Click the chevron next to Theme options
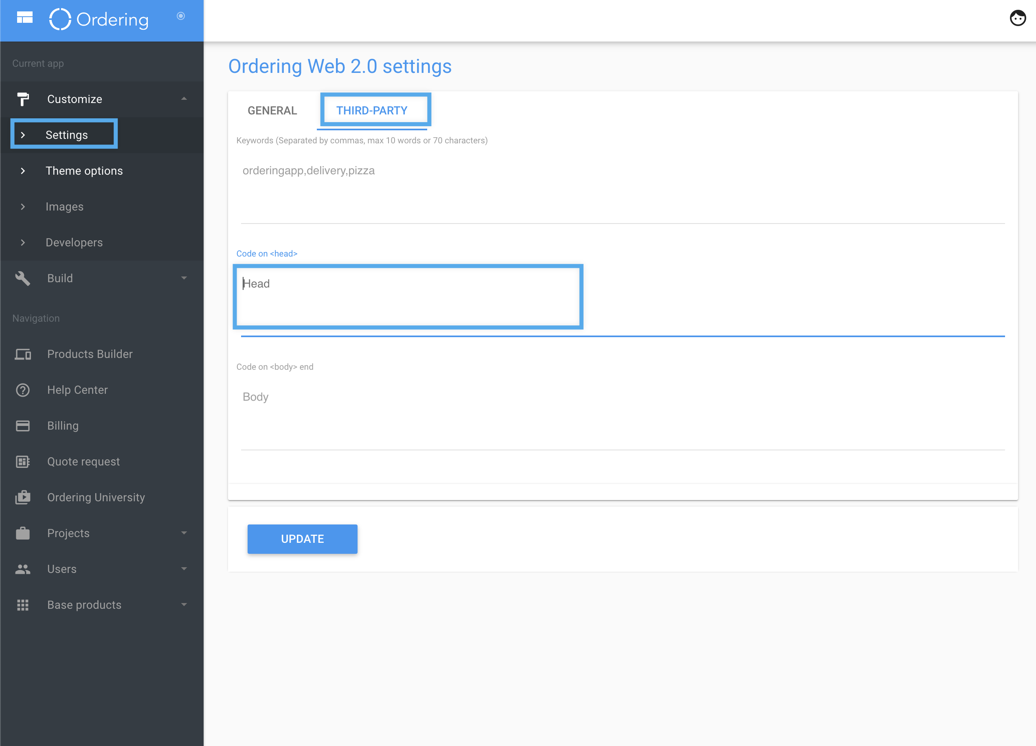This screenshot has width=1036, height=746. 23,171
